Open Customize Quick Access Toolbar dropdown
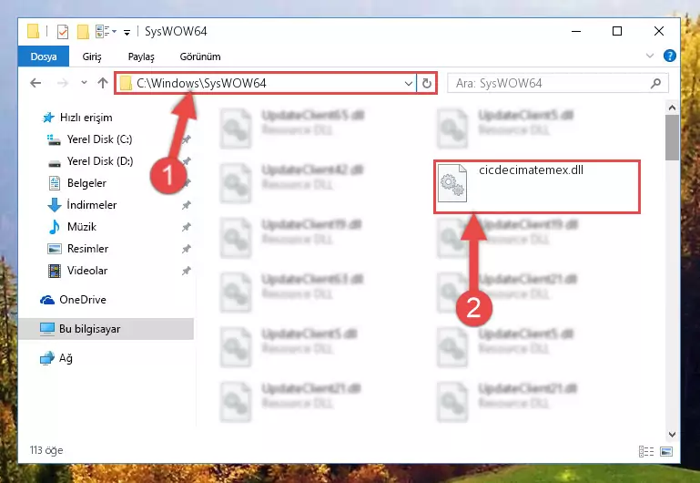Image resolution: width=700 pixels, height=483 pixels. pos(127,32)
